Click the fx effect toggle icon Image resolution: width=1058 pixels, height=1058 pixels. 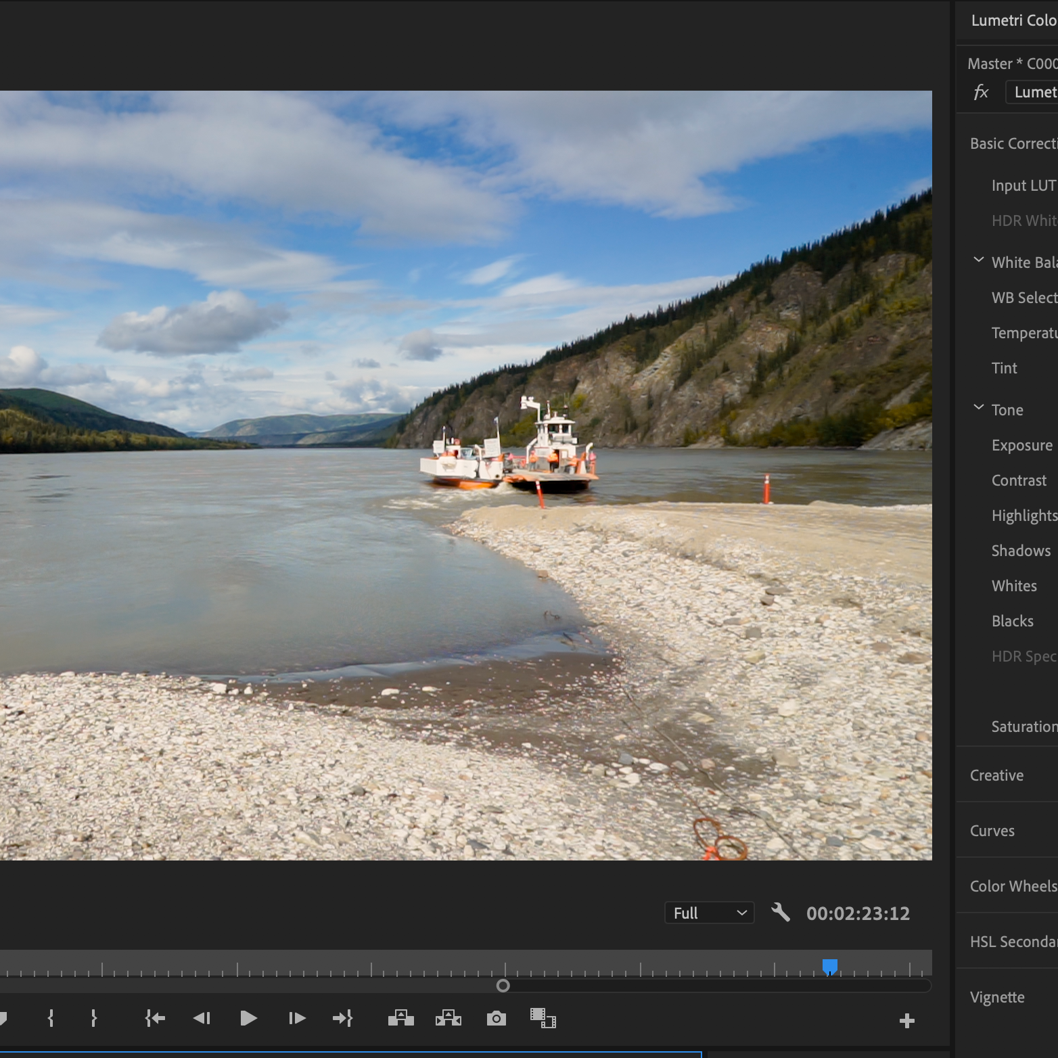tap(981, 92)
